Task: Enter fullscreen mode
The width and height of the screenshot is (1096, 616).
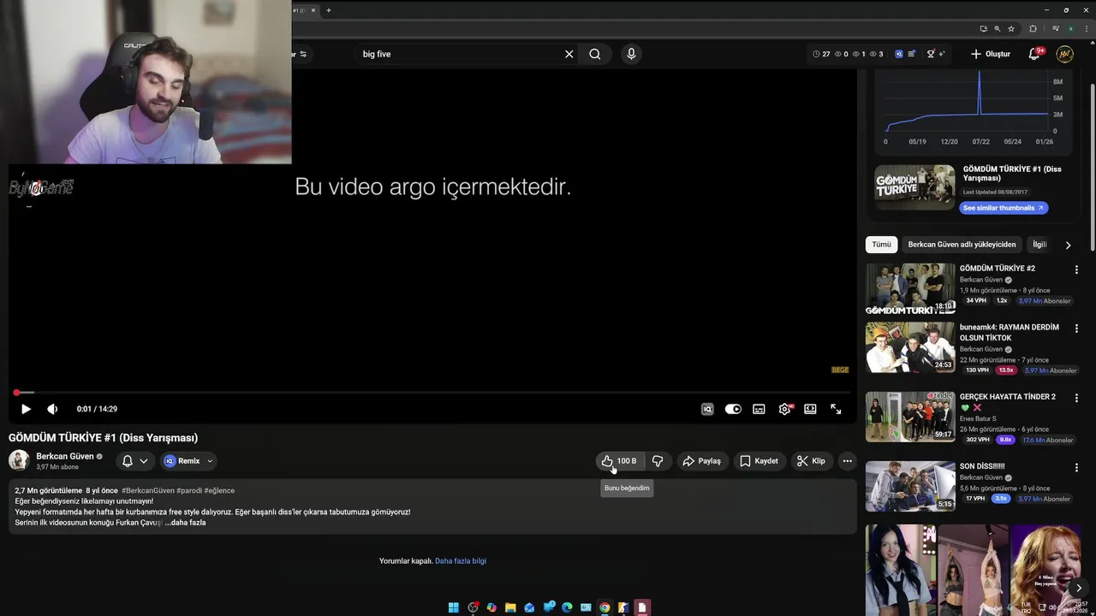Action: 836,409
